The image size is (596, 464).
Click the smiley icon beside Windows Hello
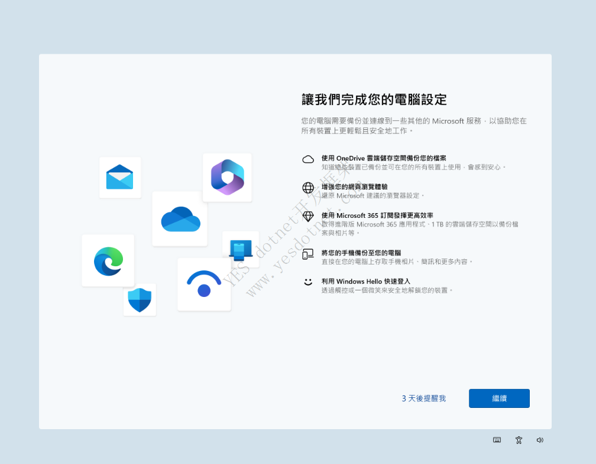click(x=307, y=282)
